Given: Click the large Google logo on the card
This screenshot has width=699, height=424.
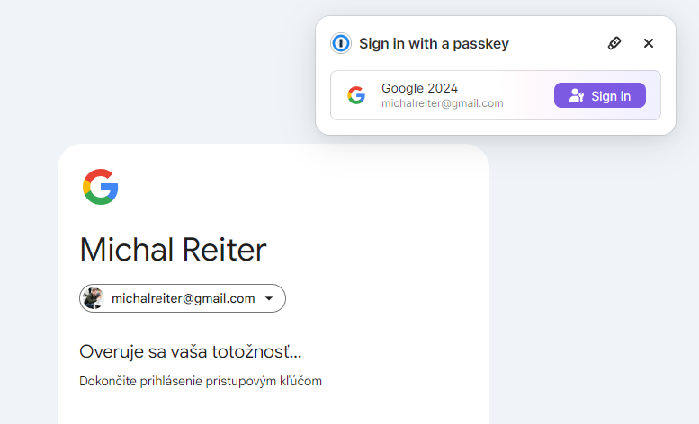Looking at the screenshot, I should (x=101, y=187).
